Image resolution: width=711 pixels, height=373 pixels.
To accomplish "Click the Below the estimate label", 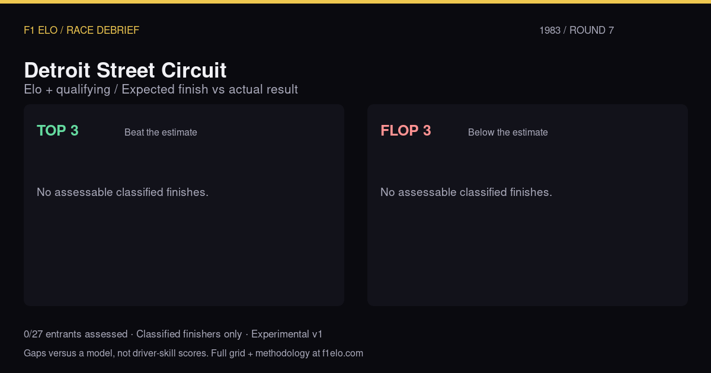I will (508, 133).
